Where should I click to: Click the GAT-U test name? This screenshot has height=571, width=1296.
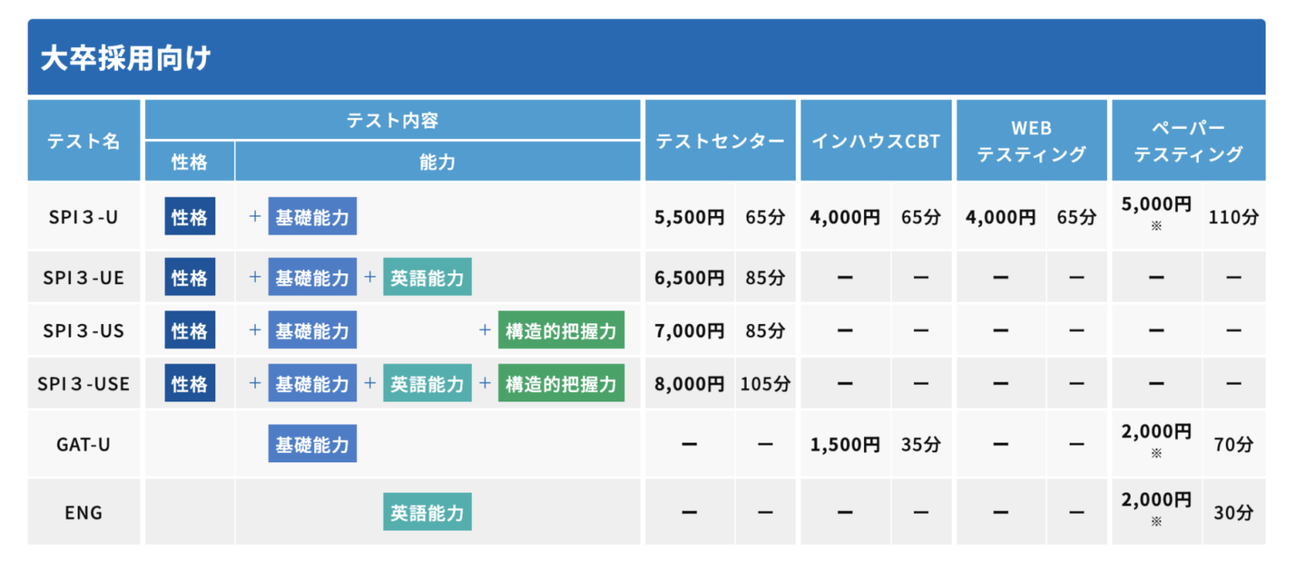tap(84, 444)
